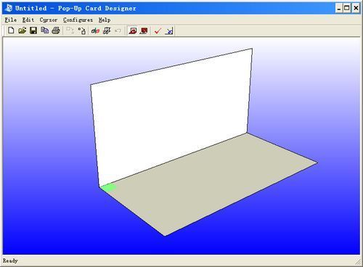Click the circle-and-dot toolbar icon
This screenshot has height=267, width=363.
tap(82, 30)
